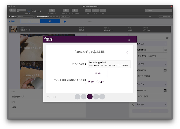Go to previous record with left arrow

[11, 10]
